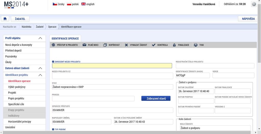Open Přehled depeší in sidebar

(24, 50)
